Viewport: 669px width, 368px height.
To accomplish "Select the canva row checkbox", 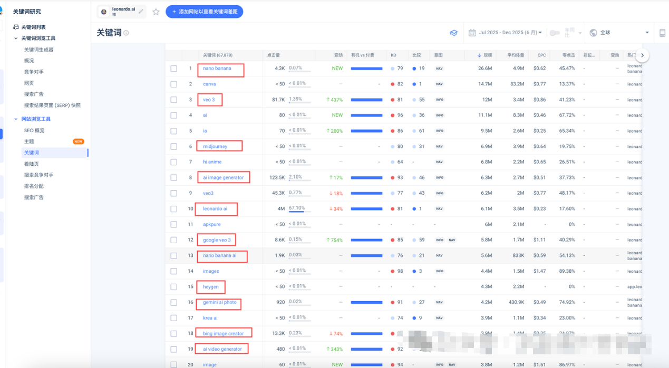I will click(174, 84).
